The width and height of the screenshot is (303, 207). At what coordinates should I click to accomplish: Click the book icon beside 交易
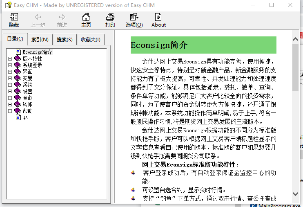click(x=18, y=78)
